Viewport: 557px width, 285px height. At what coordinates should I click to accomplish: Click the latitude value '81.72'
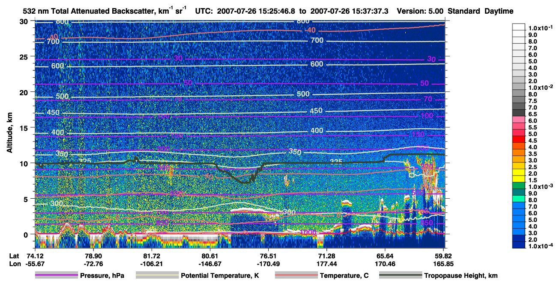[x=151, y=256]
